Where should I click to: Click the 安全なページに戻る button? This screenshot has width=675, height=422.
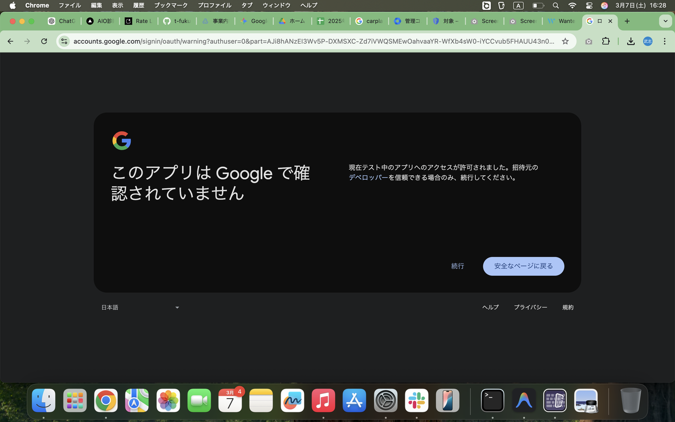point(523,266)
